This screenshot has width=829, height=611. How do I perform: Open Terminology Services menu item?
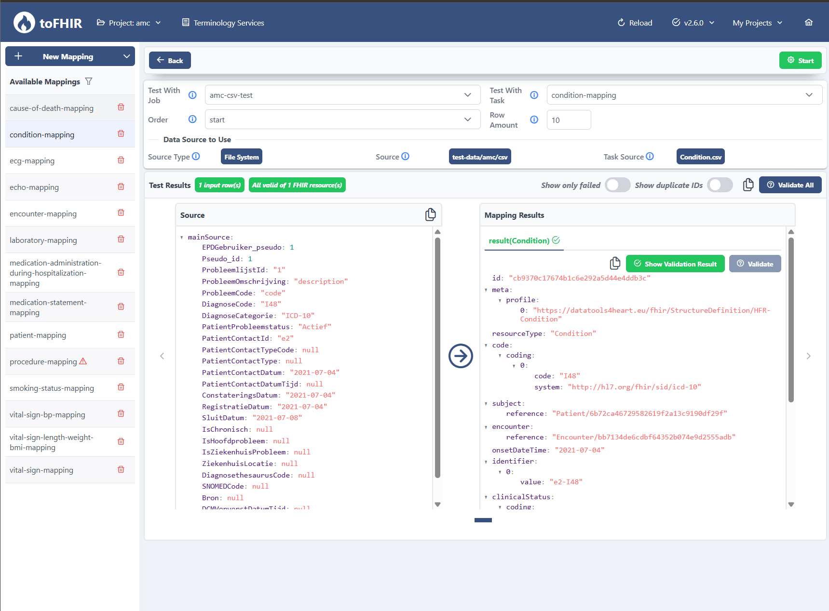coord(223,23)
